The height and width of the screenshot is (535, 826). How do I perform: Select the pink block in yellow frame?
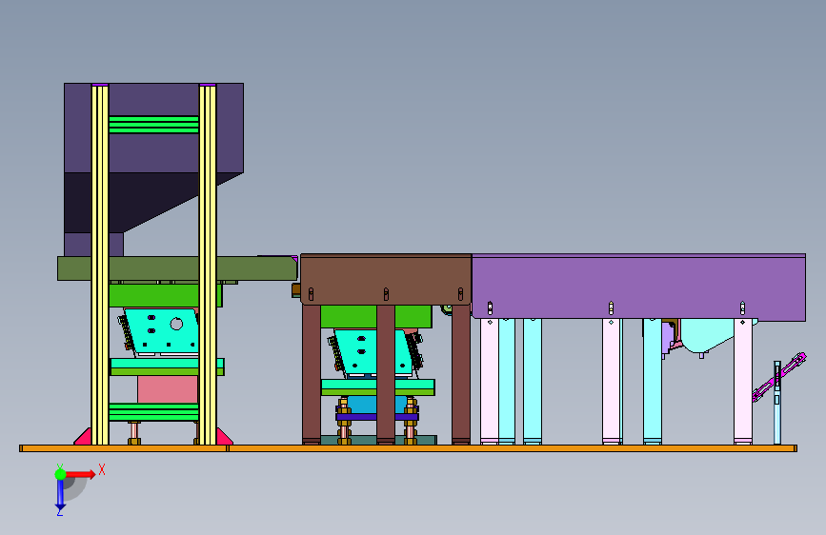click(168, 389)
